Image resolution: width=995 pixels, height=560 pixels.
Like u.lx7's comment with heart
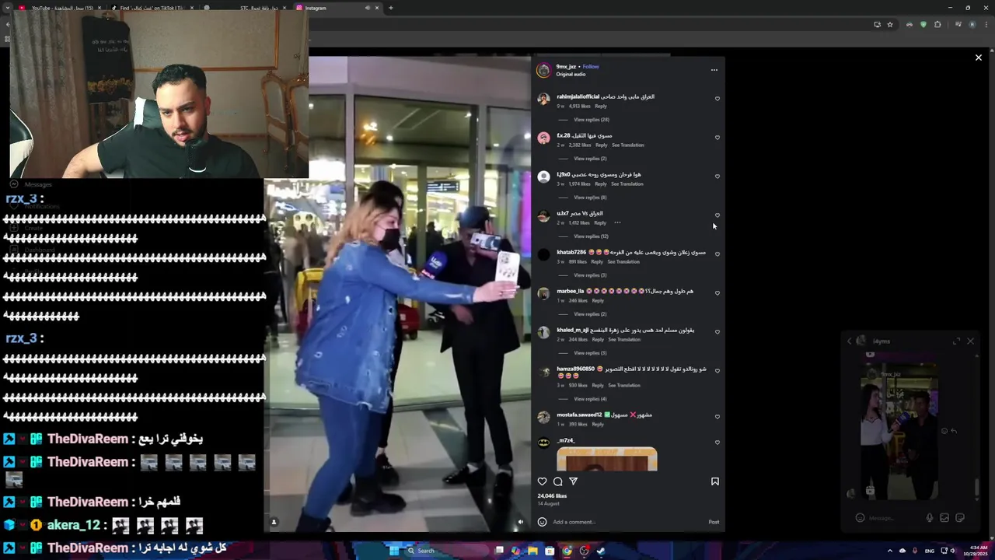(x=717, y=215)
